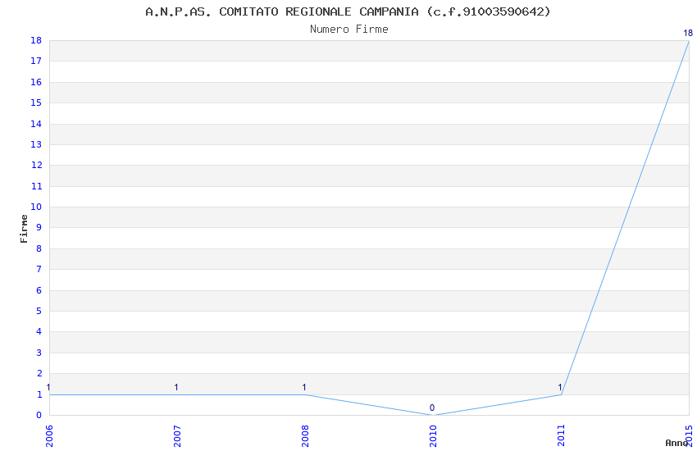The image size is (697, 451).
Task: Click y-axis tick value 6
Action: click(x=39, y=290)
